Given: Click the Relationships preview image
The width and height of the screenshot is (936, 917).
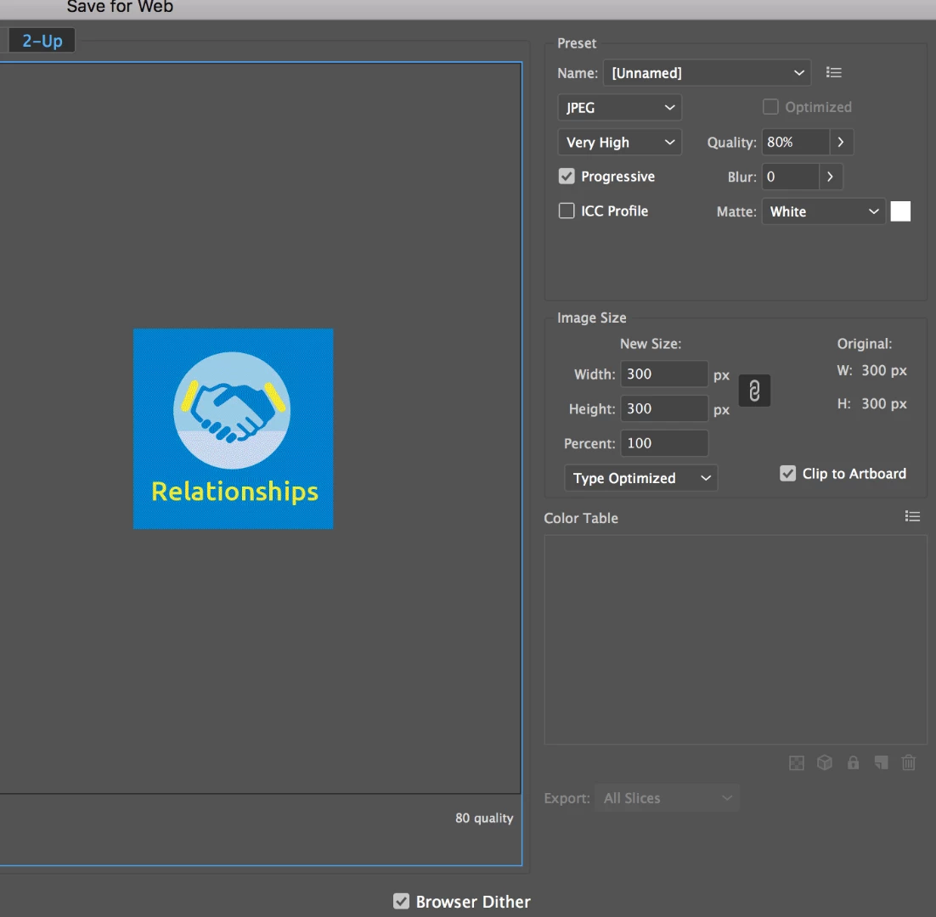Looking at the screenshot, I should click(x=234, y=429).
